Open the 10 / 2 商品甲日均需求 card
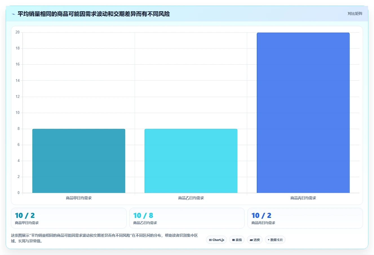Viewport: 374px width, 255px height. tap(69, 218)
